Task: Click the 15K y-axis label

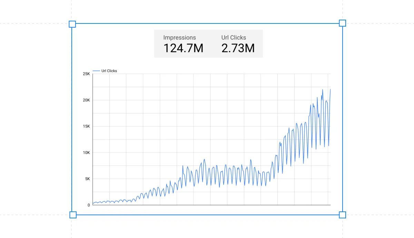Action: (86, 126)
